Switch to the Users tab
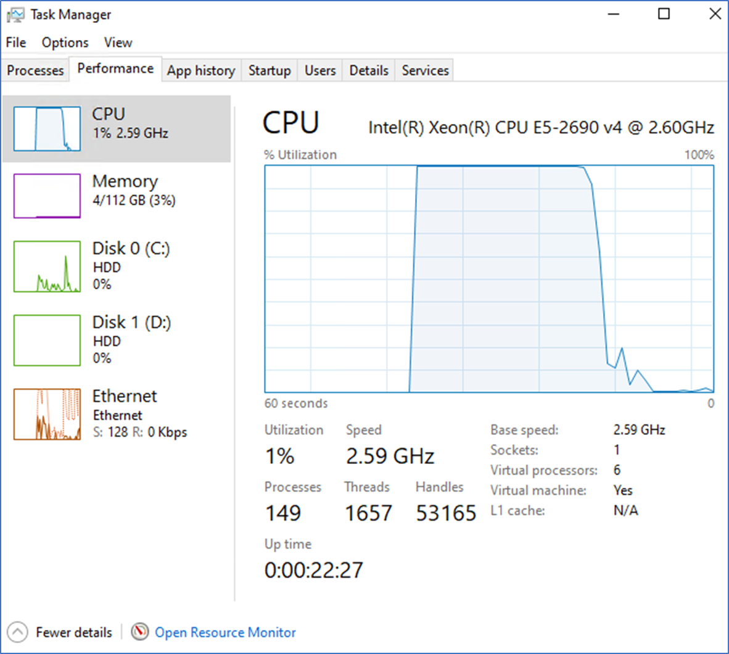 [x=320, y=70]
